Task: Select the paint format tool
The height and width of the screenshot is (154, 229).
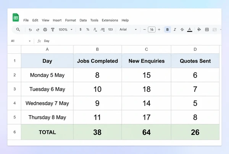Action: click(53, 30)
